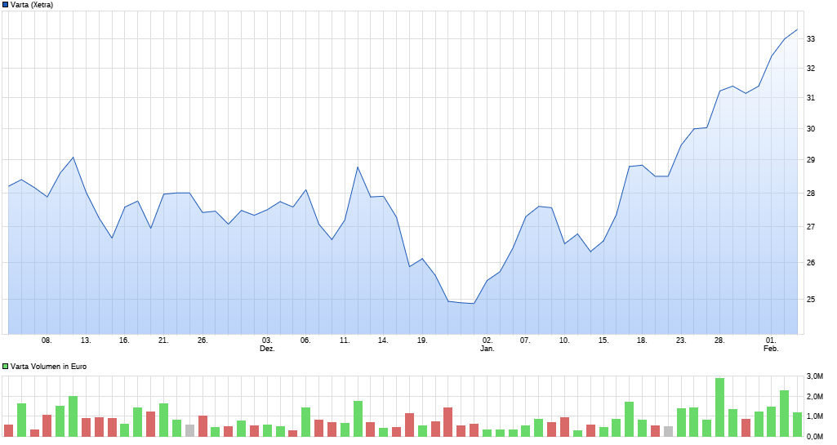837x445 pixels.
Task: Click the green Varta Volumen legend square
Action: (6, 367)
